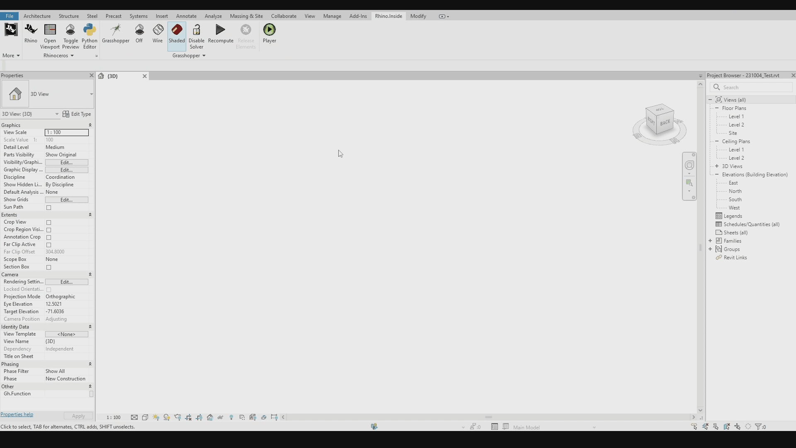Click Disable Solver icon
796x448 pixels.
click(197, 30)
